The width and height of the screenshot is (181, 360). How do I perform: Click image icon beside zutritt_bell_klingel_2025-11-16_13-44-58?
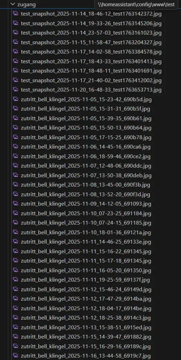click(x=15, y=355)
